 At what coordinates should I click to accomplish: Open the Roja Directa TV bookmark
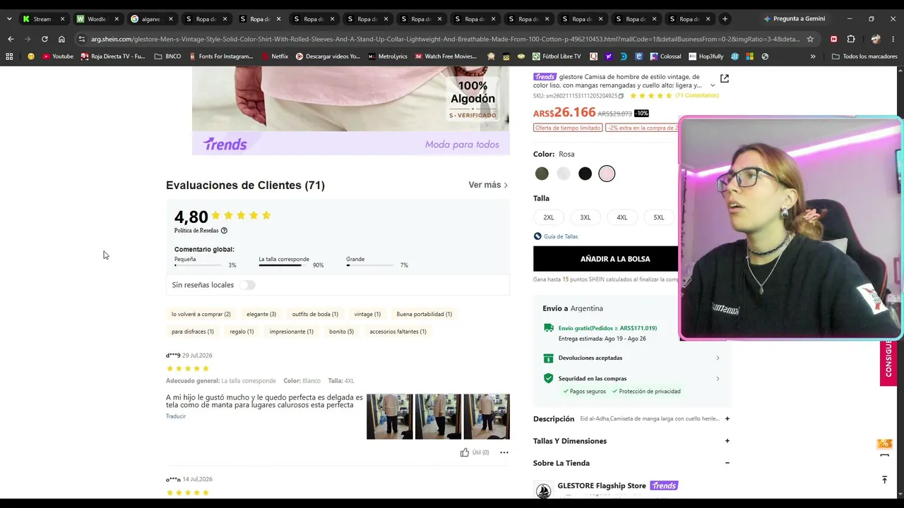[113, 56]
